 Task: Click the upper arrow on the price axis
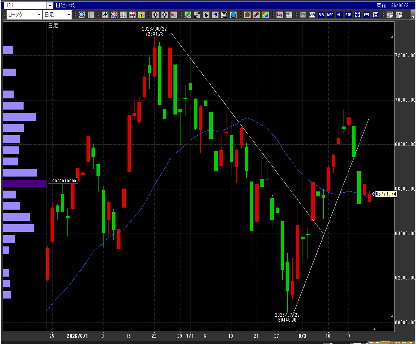392,37
